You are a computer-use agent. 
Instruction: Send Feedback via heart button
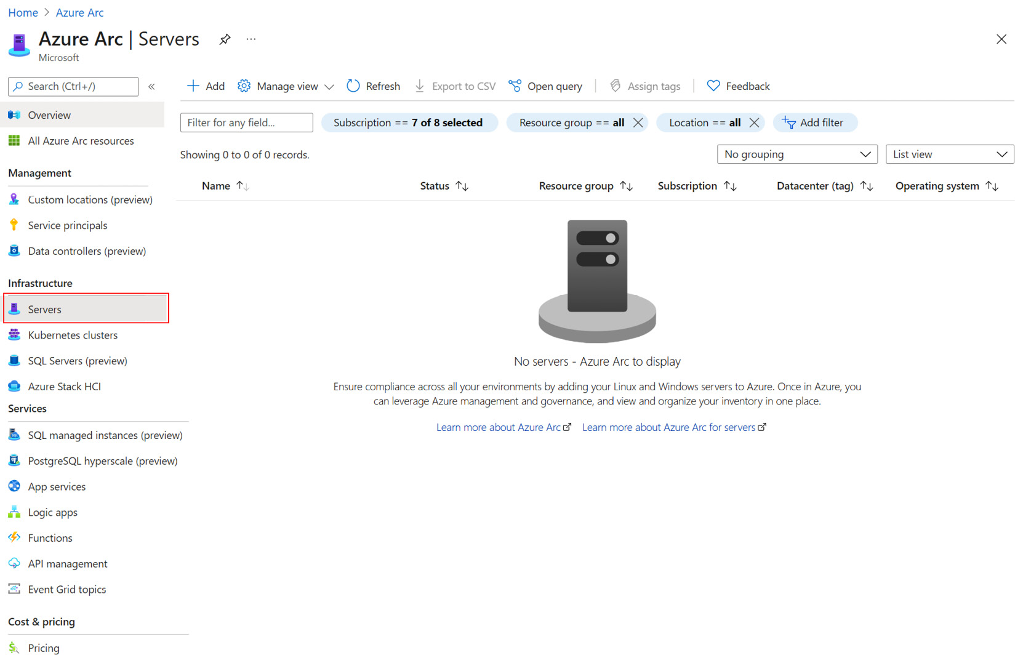click(x=738, y=86)
